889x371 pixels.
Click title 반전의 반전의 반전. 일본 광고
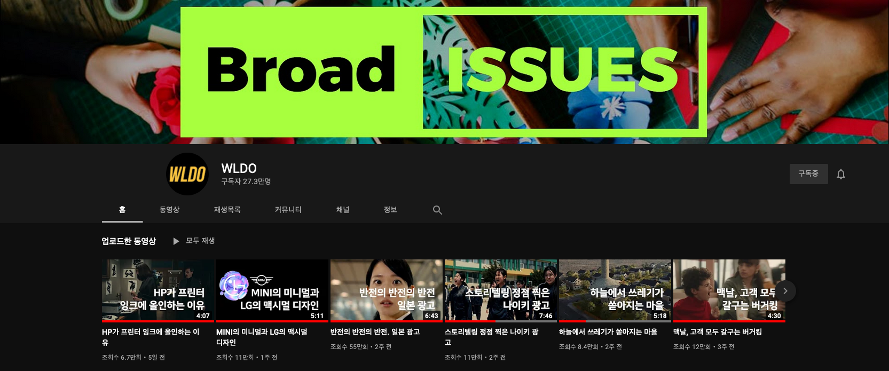[x=375, y=332]
